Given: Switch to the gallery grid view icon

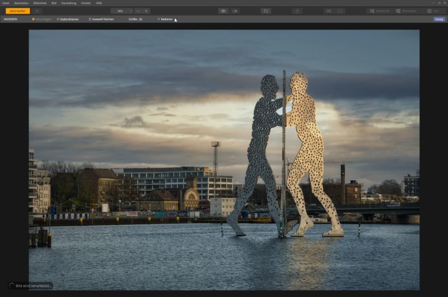Looking at the screenshot, I should [329, 11].
